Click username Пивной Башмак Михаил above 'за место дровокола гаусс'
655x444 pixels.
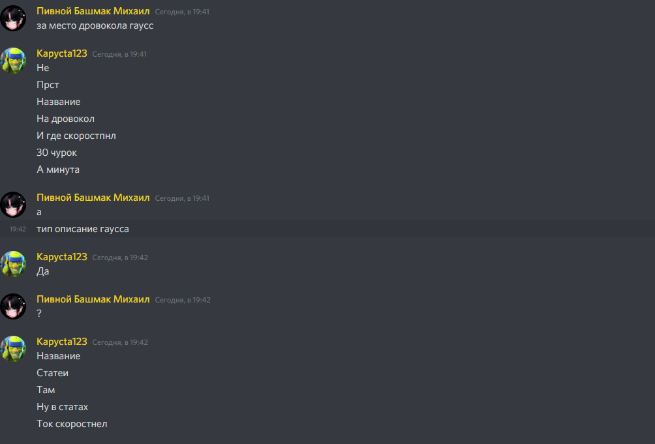coord(93,11)
